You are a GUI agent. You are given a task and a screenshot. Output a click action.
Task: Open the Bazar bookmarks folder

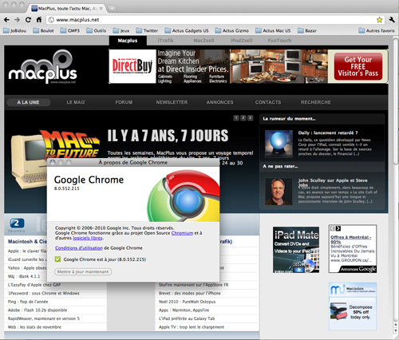tap(307, 30)
